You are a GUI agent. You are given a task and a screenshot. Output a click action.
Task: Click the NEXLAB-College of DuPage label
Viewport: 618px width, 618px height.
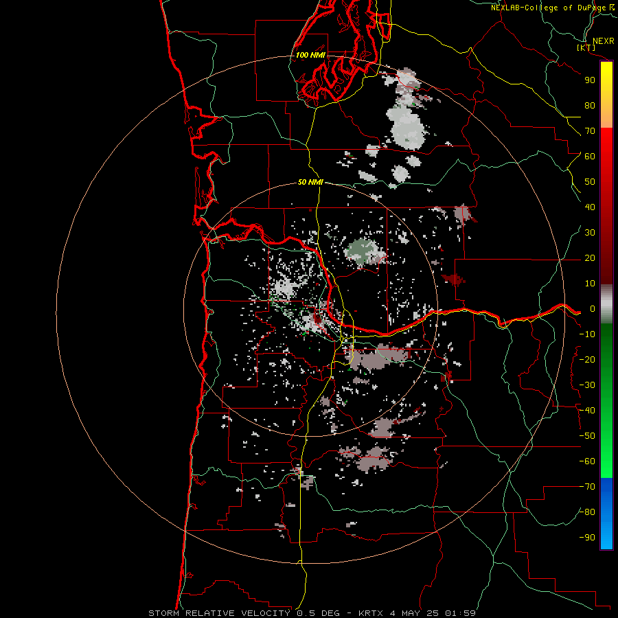tap(552, 8)
